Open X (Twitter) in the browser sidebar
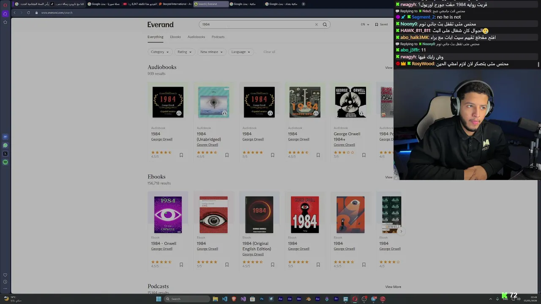The width and height of the screenshot is (541, 304). point(5,154)
